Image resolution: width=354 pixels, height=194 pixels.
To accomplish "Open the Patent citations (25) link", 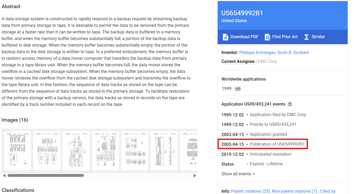I will coord(251,191).
